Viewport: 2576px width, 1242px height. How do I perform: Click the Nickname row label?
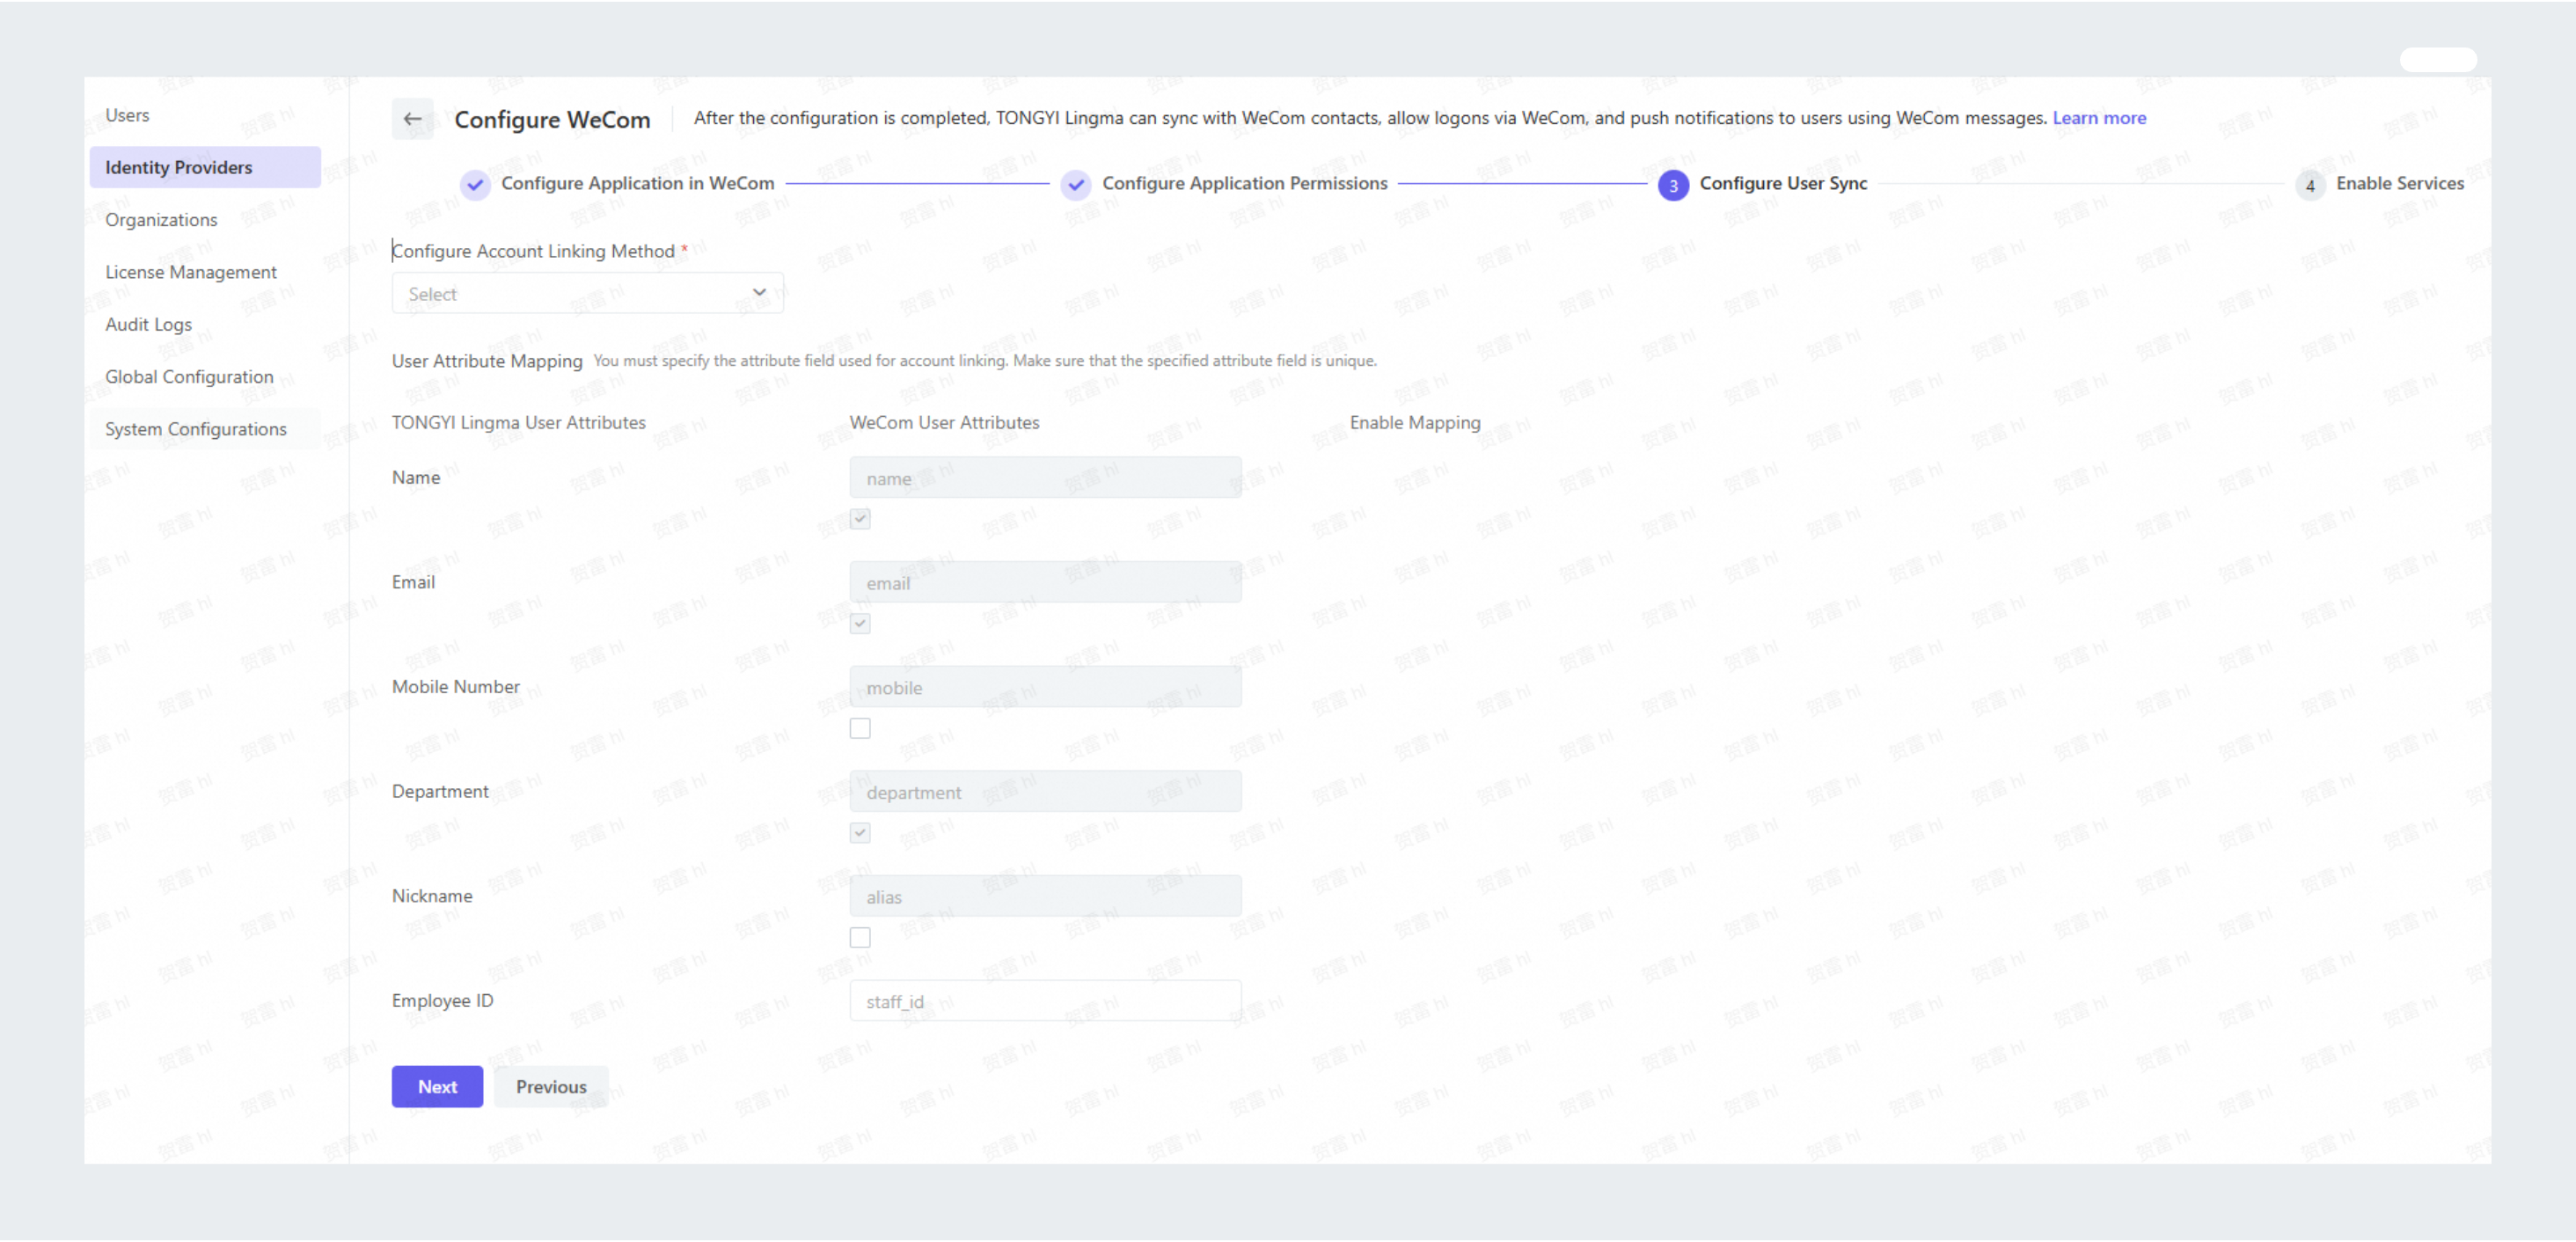[x=432, y=896]
